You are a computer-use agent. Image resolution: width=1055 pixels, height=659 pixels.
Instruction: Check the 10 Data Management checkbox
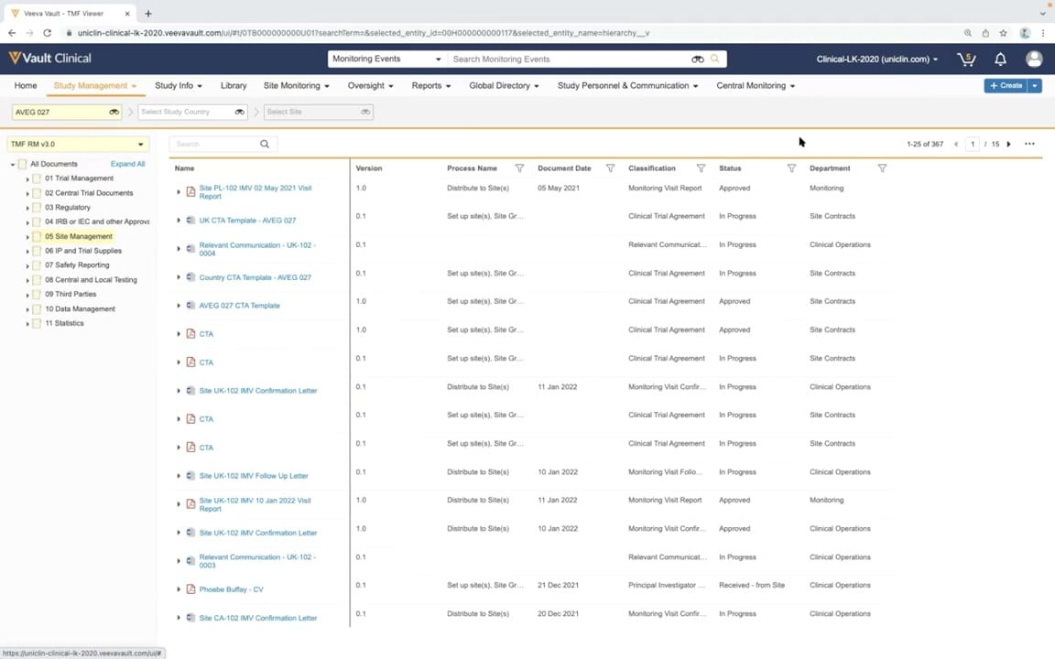coord(37,309)
